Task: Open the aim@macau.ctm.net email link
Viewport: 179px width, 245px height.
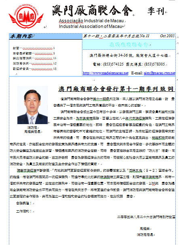Action: tap(160, 73)
